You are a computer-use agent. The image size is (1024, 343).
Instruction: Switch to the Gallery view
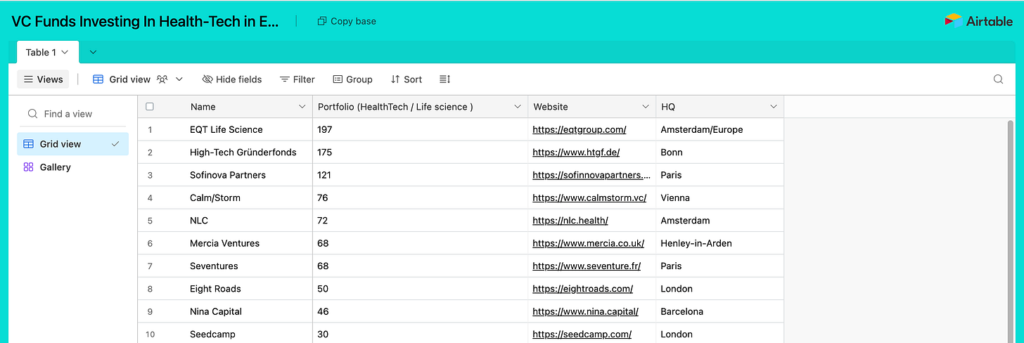[x=73, y=167]
